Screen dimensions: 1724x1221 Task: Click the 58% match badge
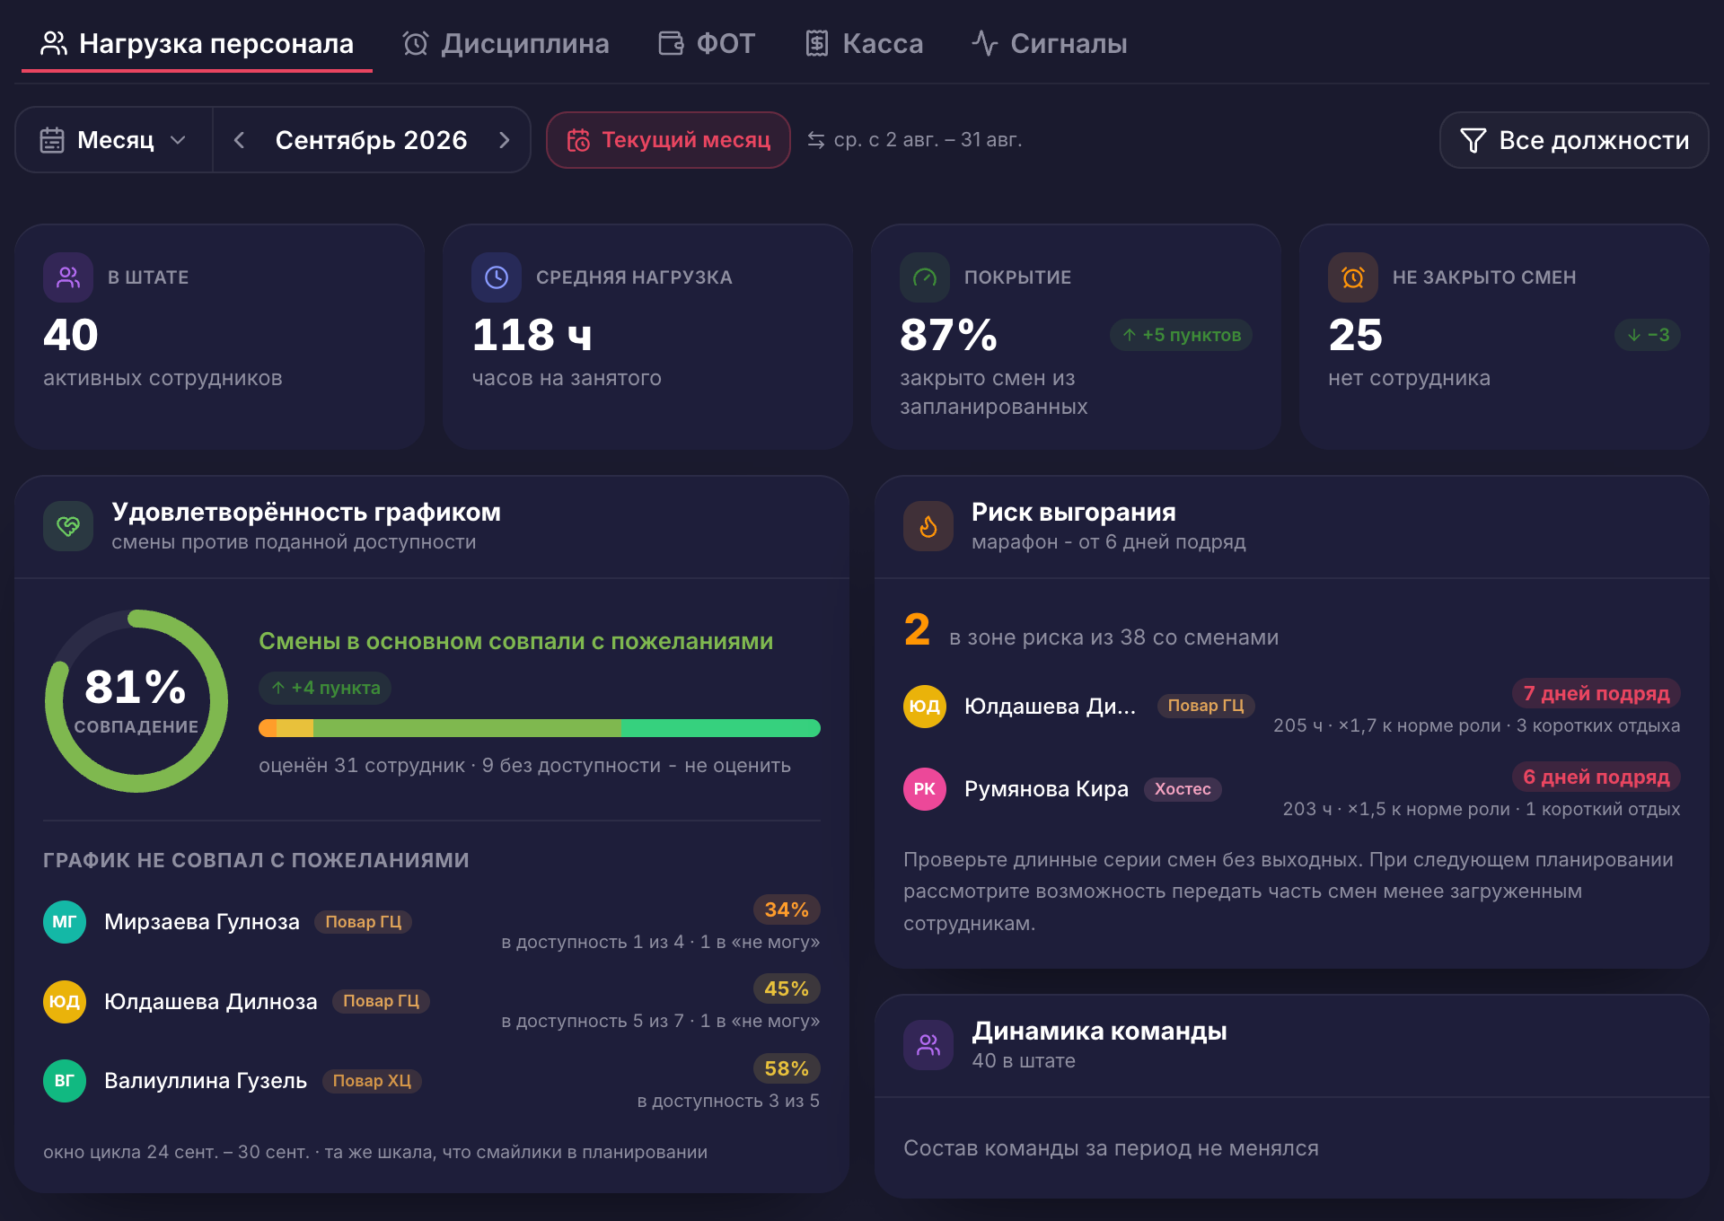point(787,1068)
